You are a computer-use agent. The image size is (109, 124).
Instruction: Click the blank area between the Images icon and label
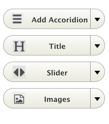coord(35,99)
